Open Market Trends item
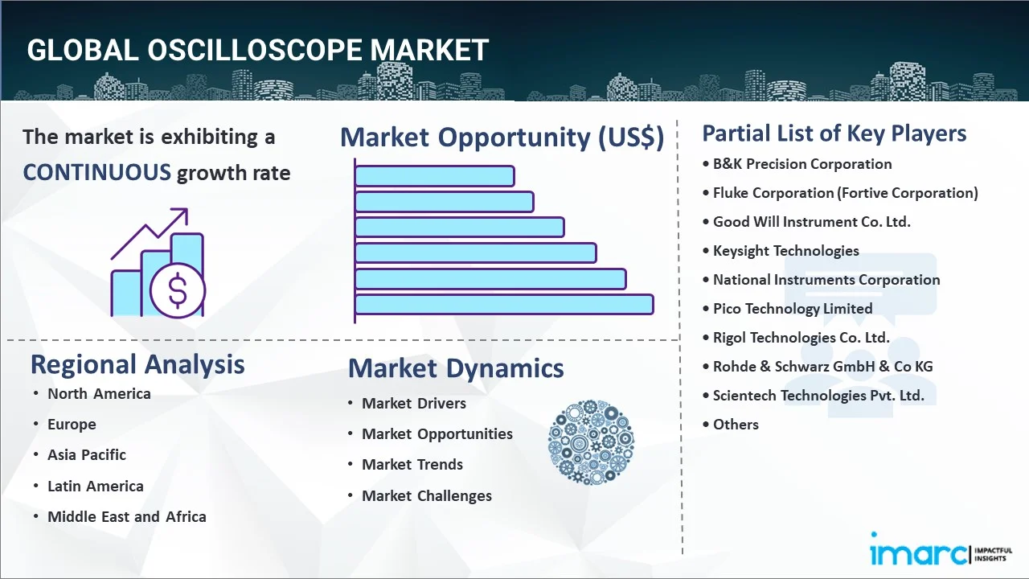This screenshot has width=1029, height=579. (412, 465)
